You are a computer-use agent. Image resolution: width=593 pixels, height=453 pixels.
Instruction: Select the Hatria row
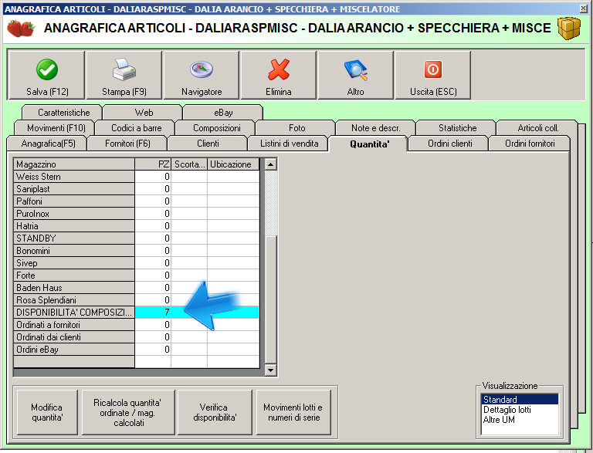pyautogui.click(x=137, y=226)
